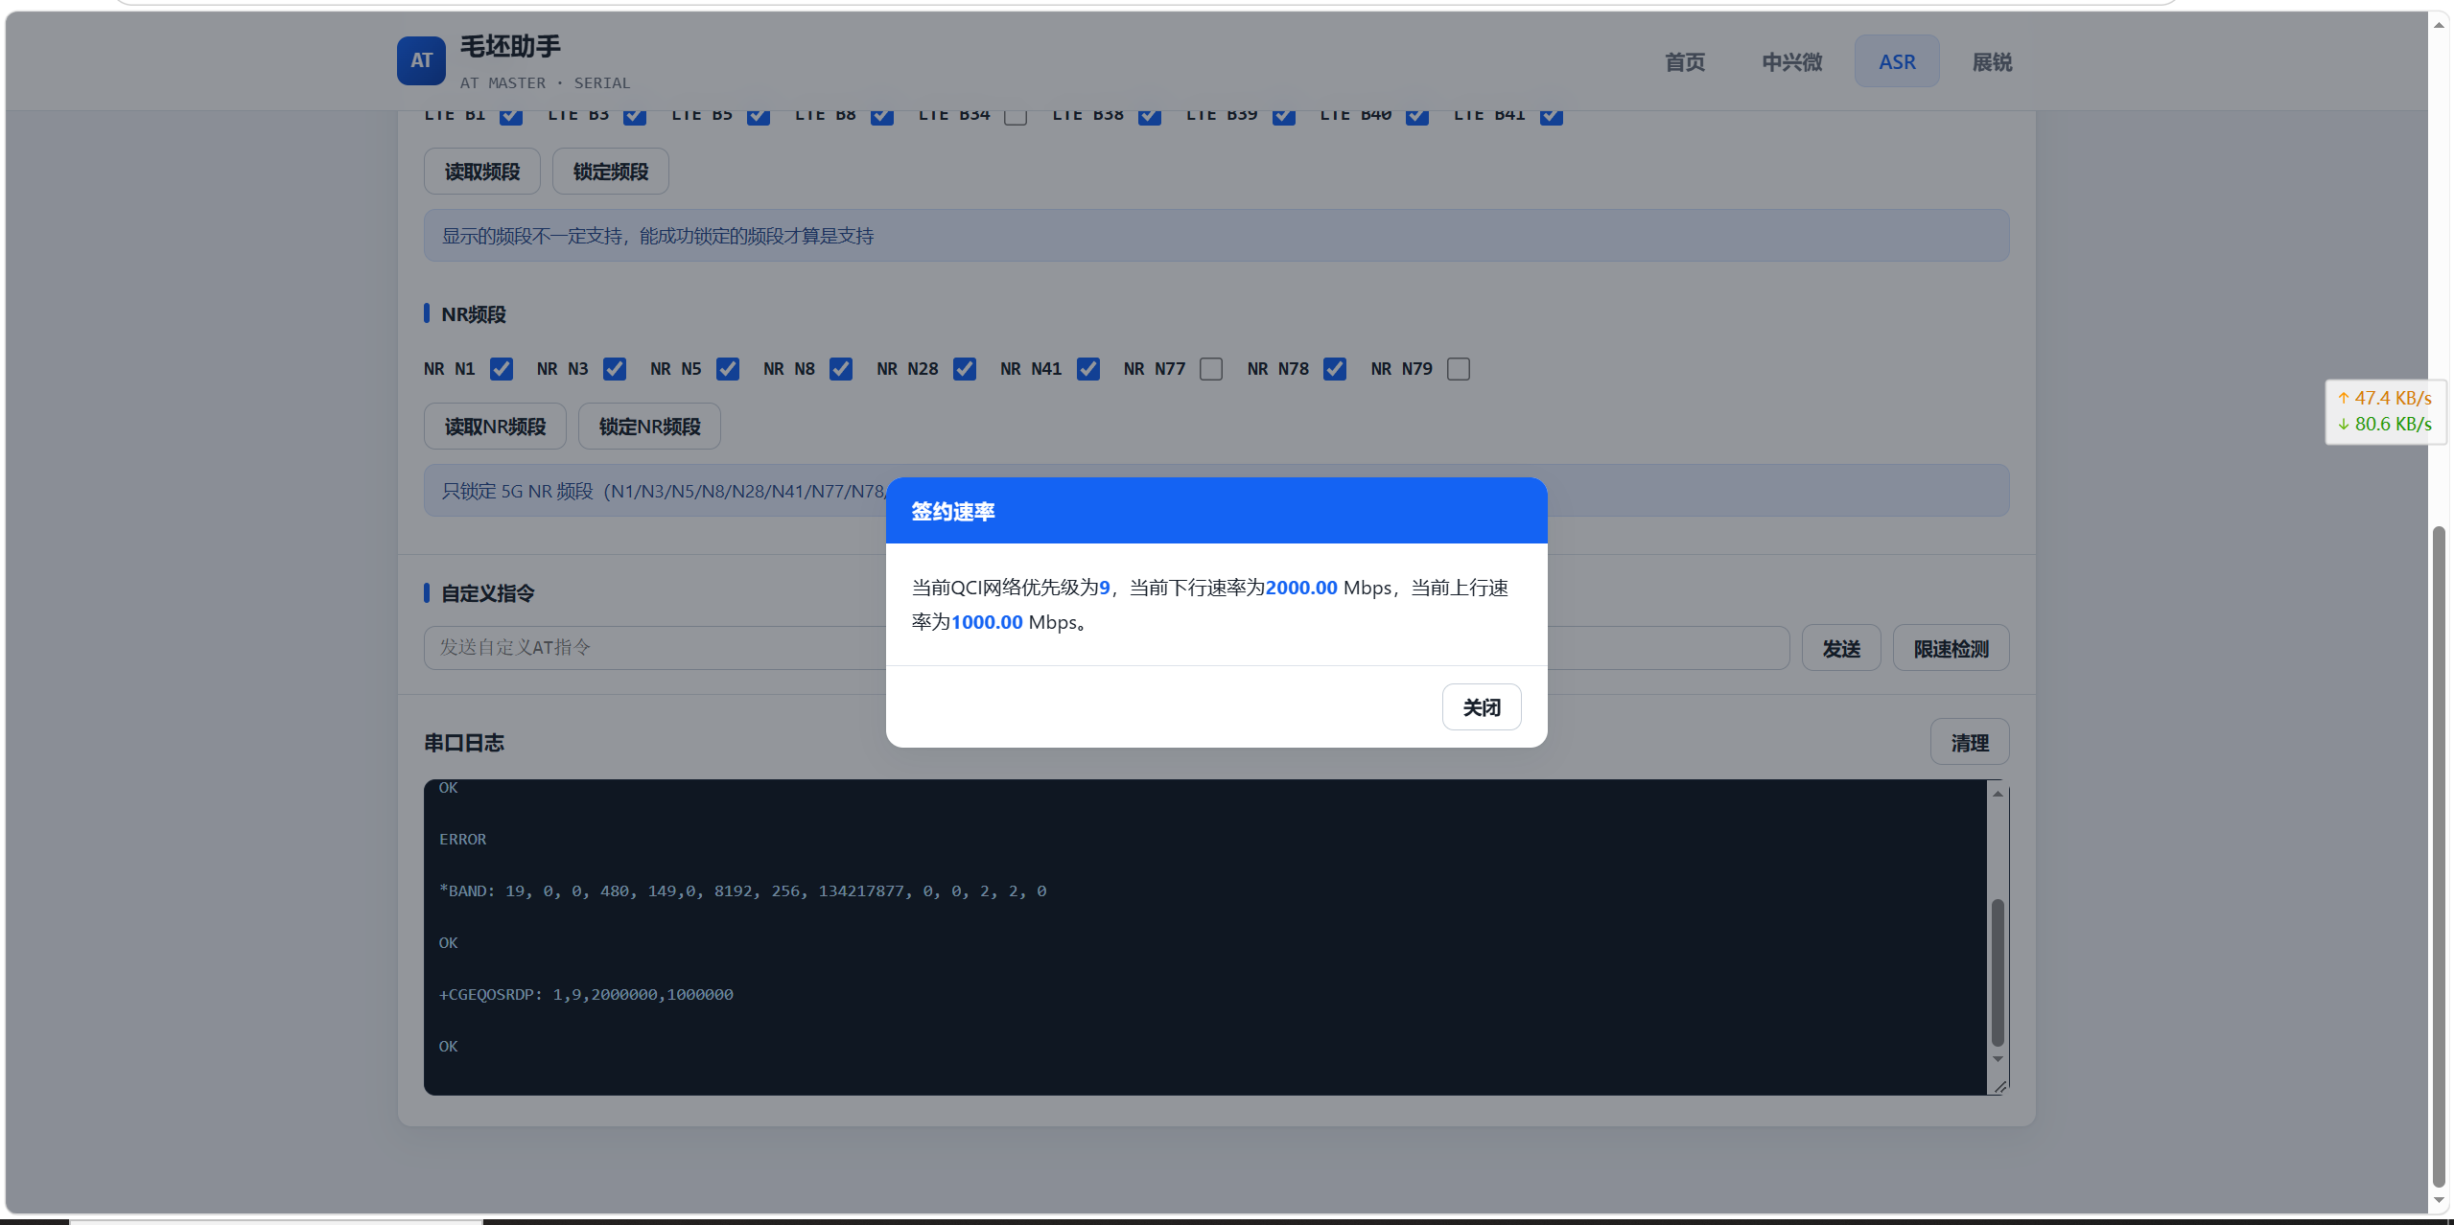The width and height of the screenshot is (2454, 1225).
Task: Go to the 展锐 tab
Action: pos(1991,62)
